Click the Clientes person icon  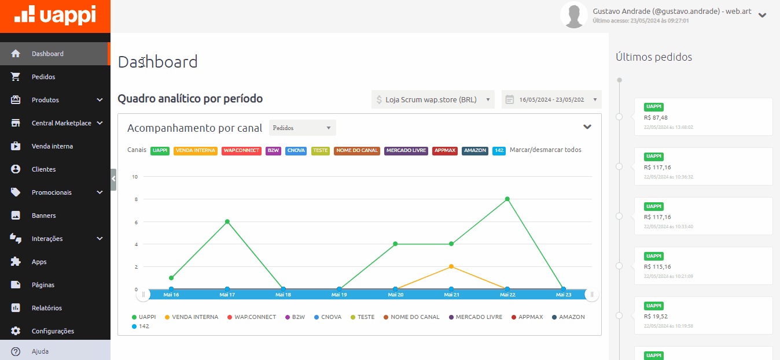16,169
